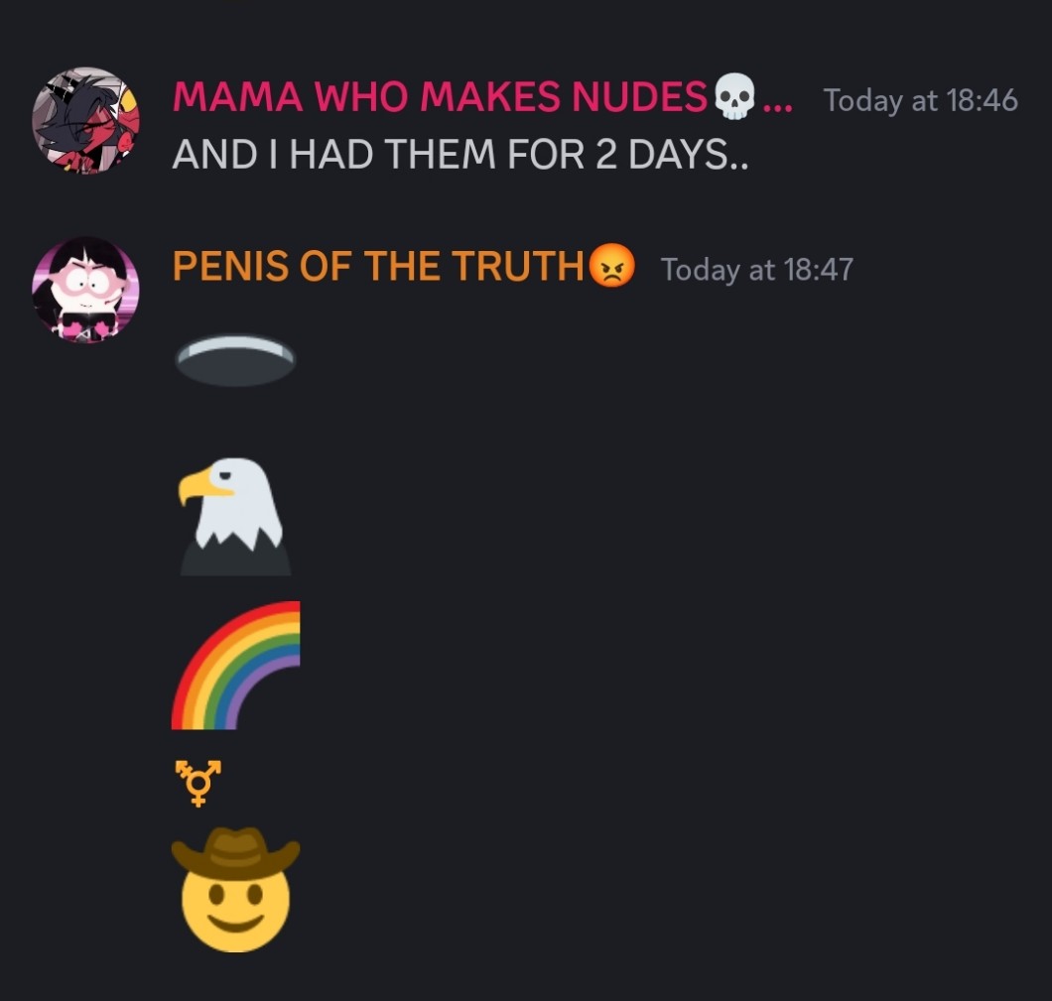Open the second user's pink-glasses avatar
1052x1001 pixels.
pos(86,290)
